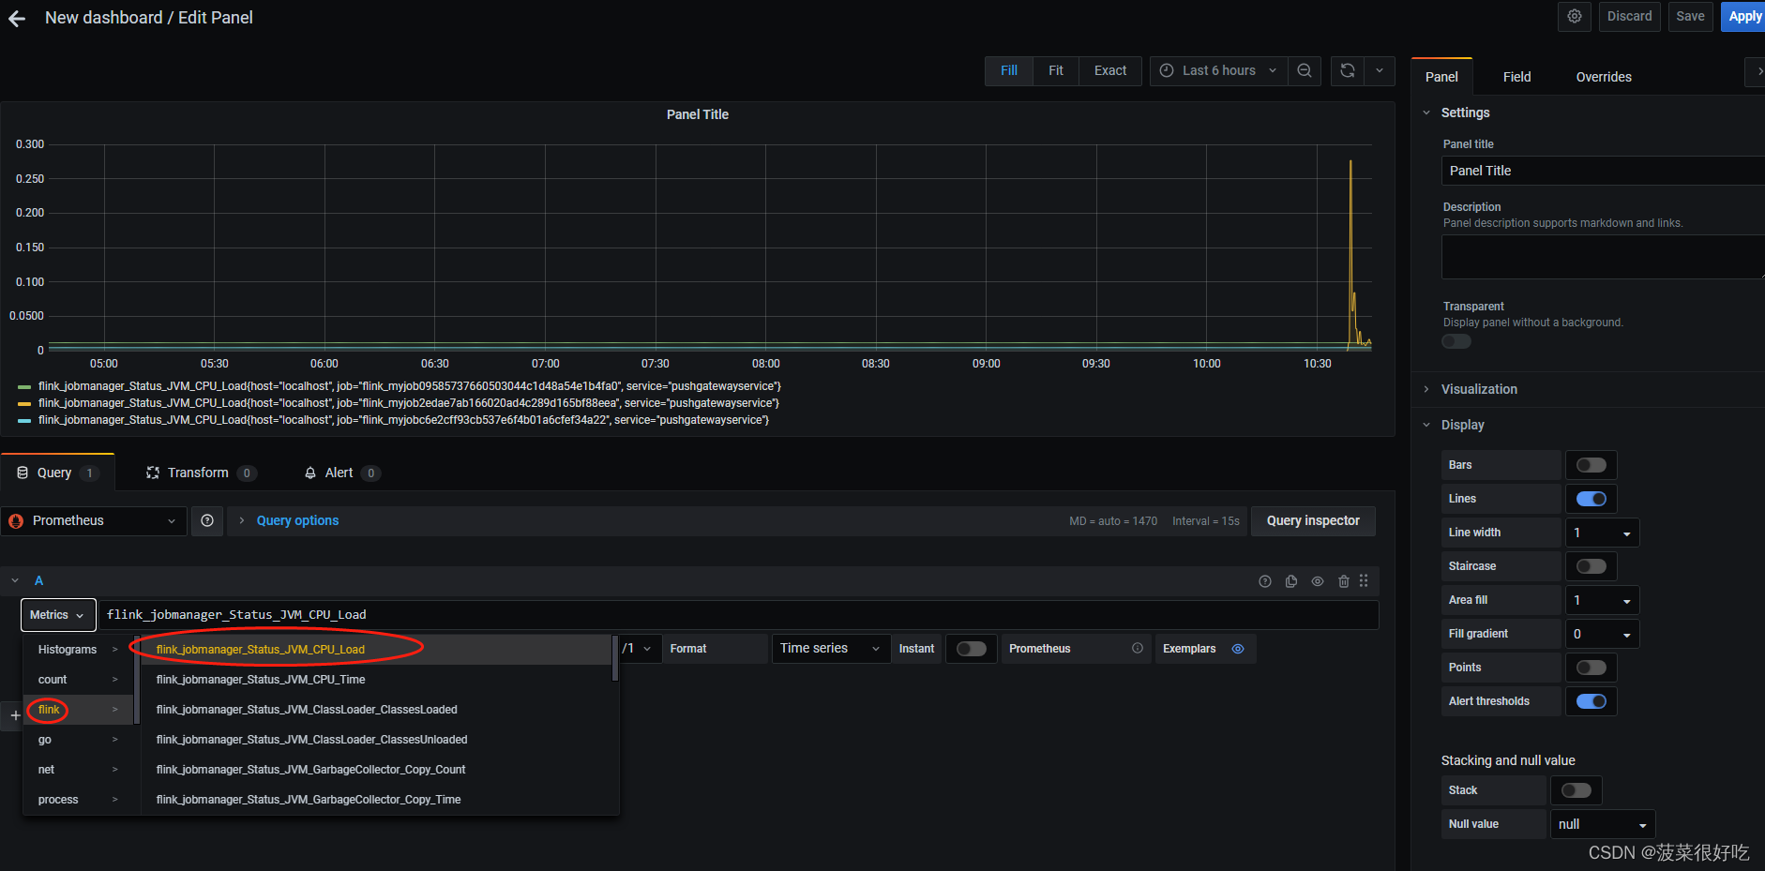Click the Apply button
The height and width of the screenshot is (871, 1765).
pos(1743,16)
